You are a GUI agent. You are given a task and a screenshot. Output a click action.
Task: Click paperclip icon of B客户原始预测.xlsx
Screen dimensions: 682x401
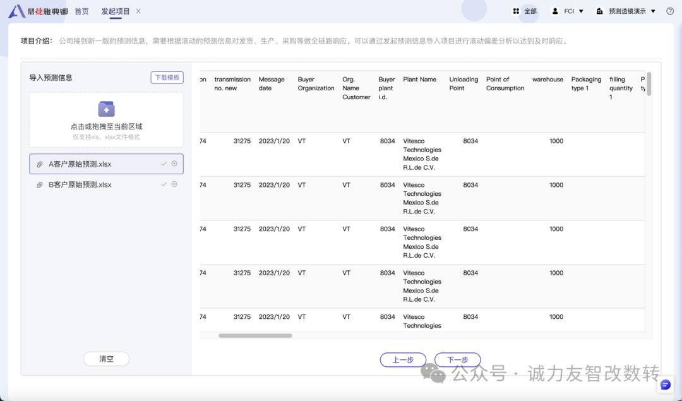40,185
